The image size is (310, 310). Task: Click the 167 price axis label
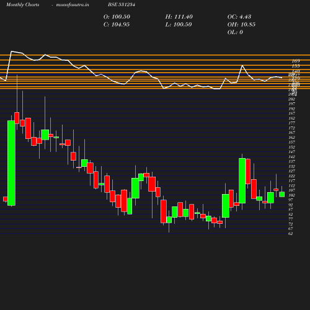291,133
